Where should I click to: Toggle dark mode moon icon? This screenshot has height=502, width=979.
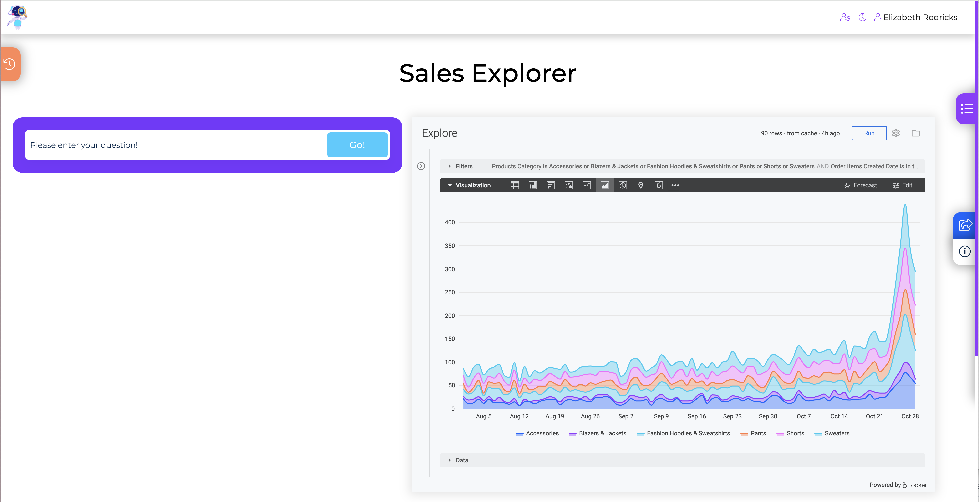[862, 17]
